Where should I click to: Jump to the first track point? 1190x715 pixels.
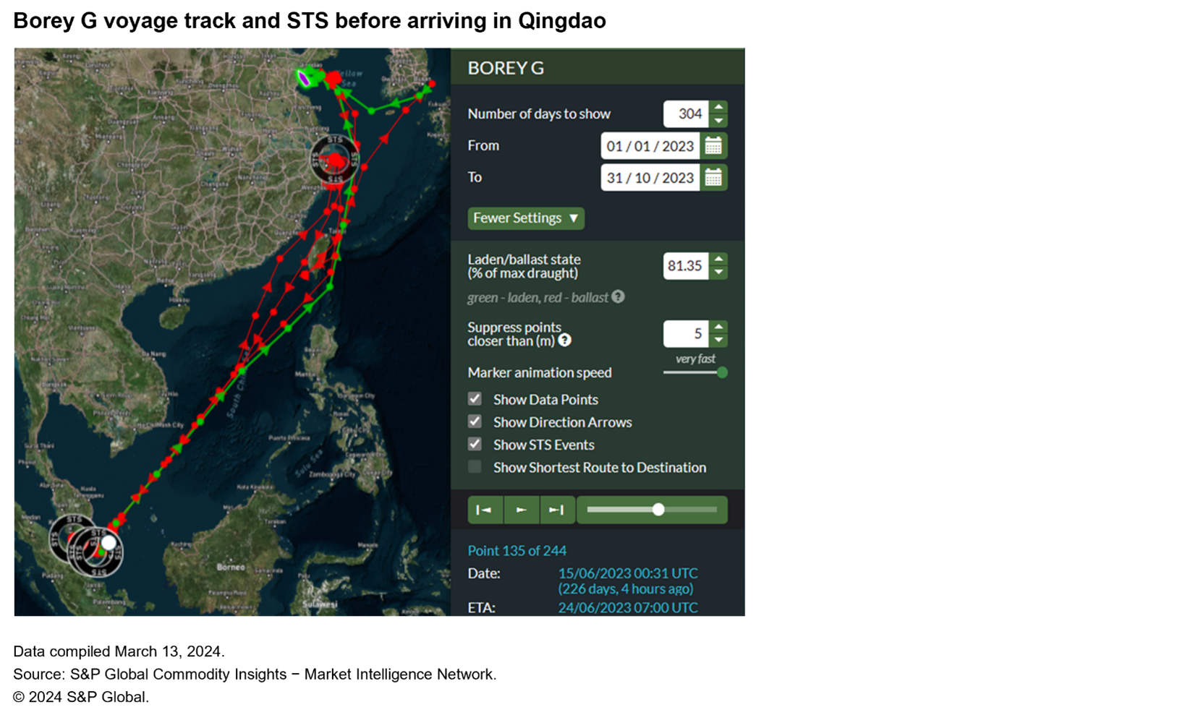[x=485, y=510]
